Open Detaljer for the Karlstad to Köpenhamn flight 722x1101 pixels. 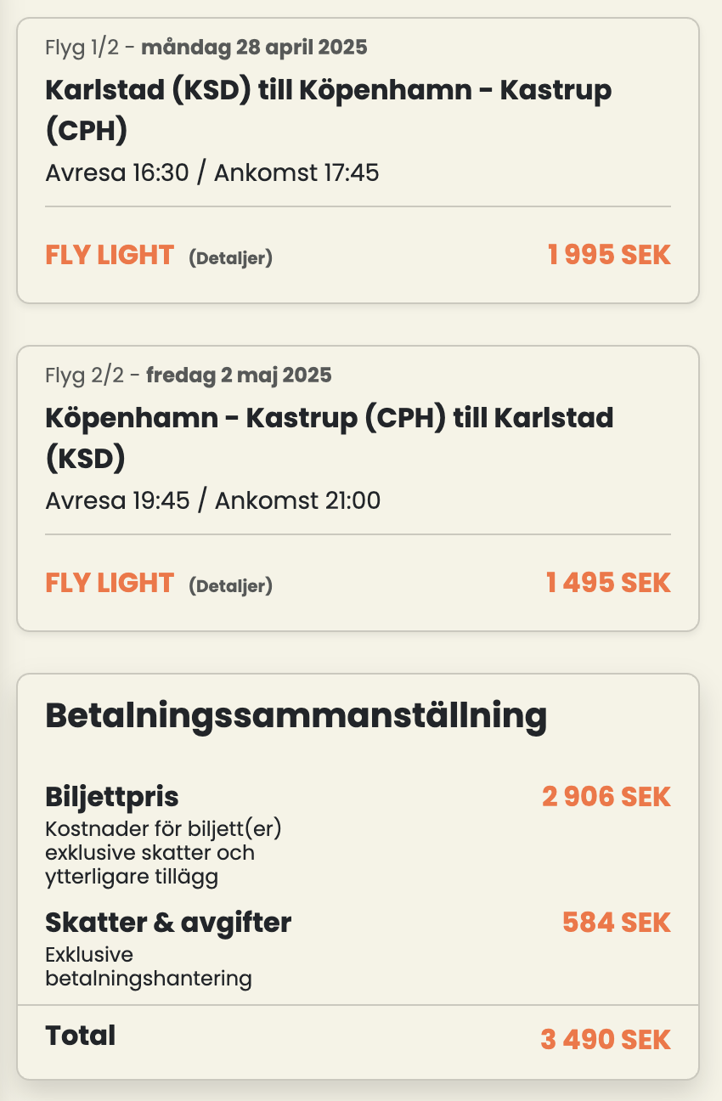tap(230, 258)
